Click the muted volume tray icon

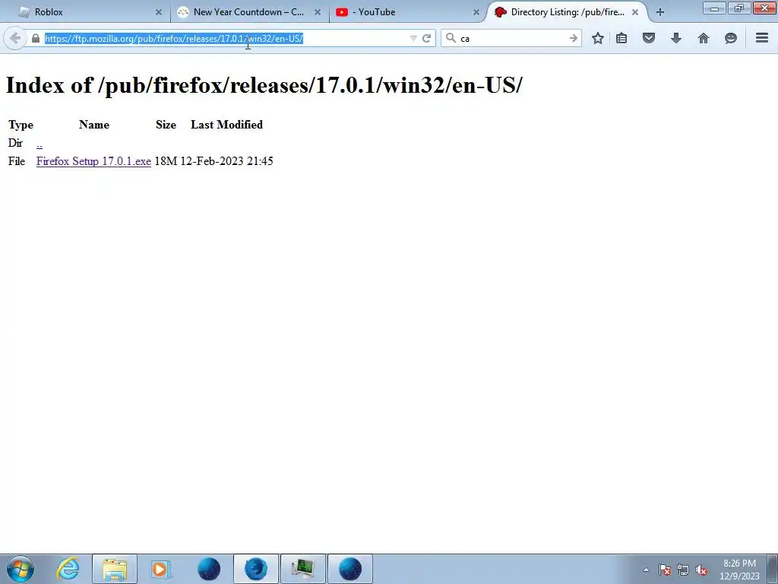[x=701, y=570]
